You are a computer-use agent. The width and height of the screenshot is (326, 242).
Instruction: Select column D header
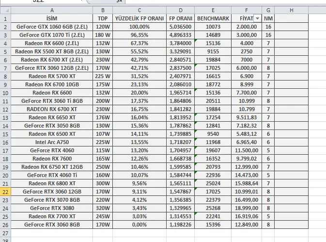pos(181,10)
